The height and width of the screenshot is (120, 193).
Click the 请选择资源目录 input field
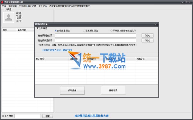pos(96,40)
